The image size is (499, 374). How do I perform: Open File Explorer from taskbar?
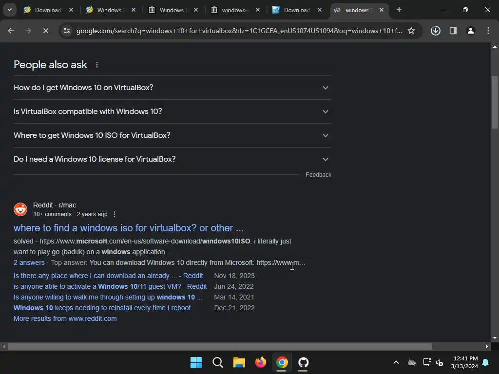pos(239,362)
